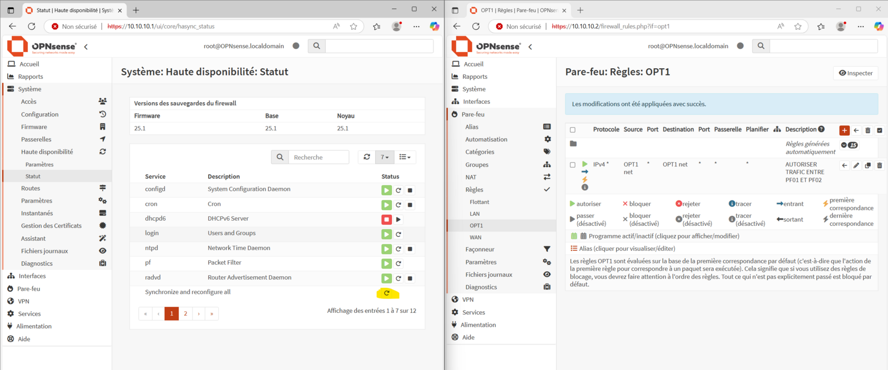Go to page 2 of services
This screenshot has height=370, width=888.
pyautogui.click(x=185, y=313)
